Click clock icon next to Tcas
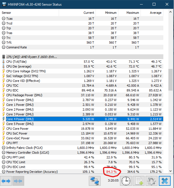This screenshot has height=188, width=174. click(4, 19)
